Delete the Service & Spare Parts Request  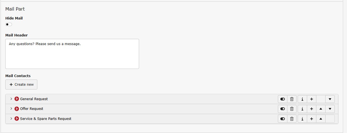click(x=292, y=119)
